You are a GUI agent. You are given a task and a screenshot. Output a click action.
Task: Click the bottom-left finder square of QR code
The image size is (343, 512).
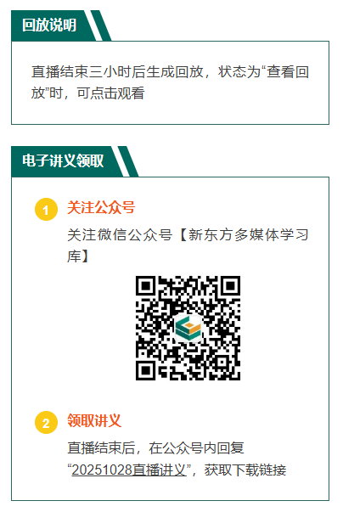(145, 370)
